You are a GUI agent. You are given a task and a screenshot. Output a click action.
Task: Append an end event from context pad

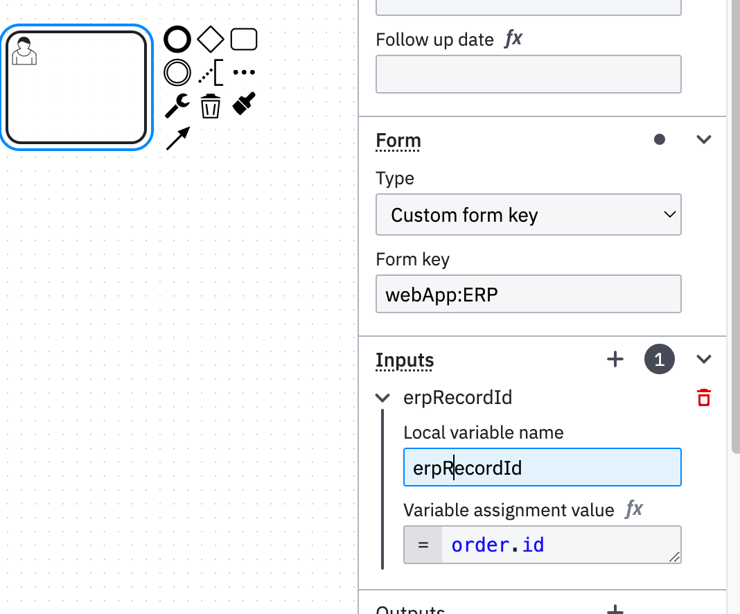tap(177, 40)
